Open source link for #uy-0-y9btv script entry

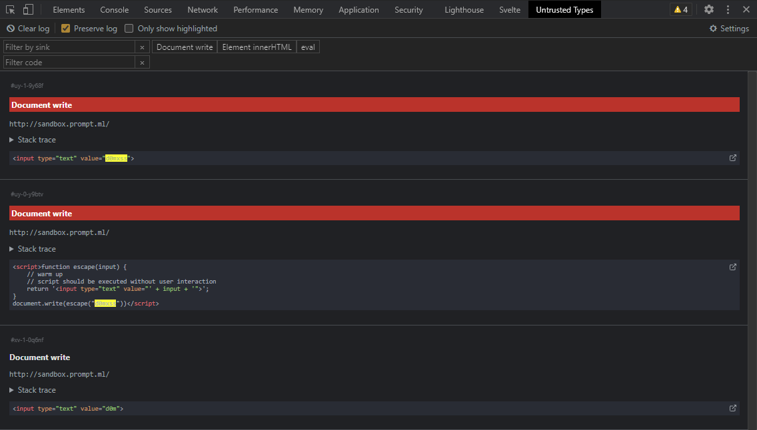coord(733,267)
